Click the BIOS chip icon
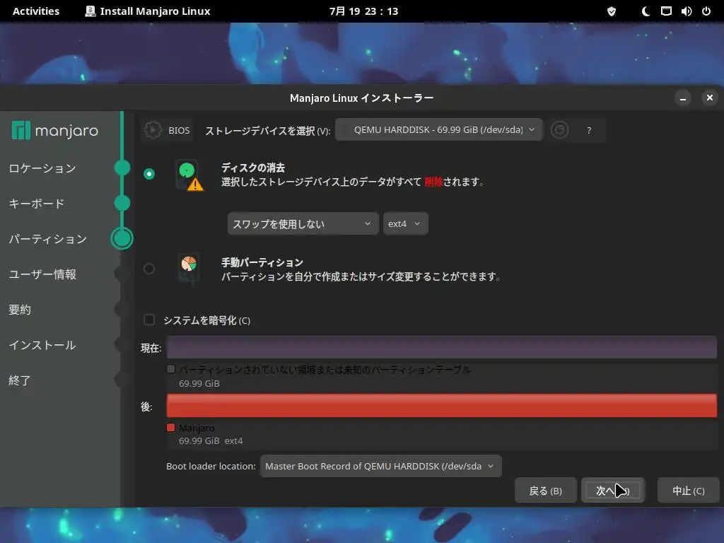Viewport: 724px width, 543px height. pos(153,130)
